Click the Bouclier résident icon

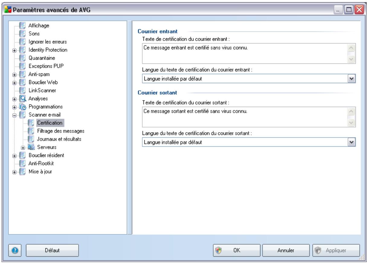(x=22, y=155)
